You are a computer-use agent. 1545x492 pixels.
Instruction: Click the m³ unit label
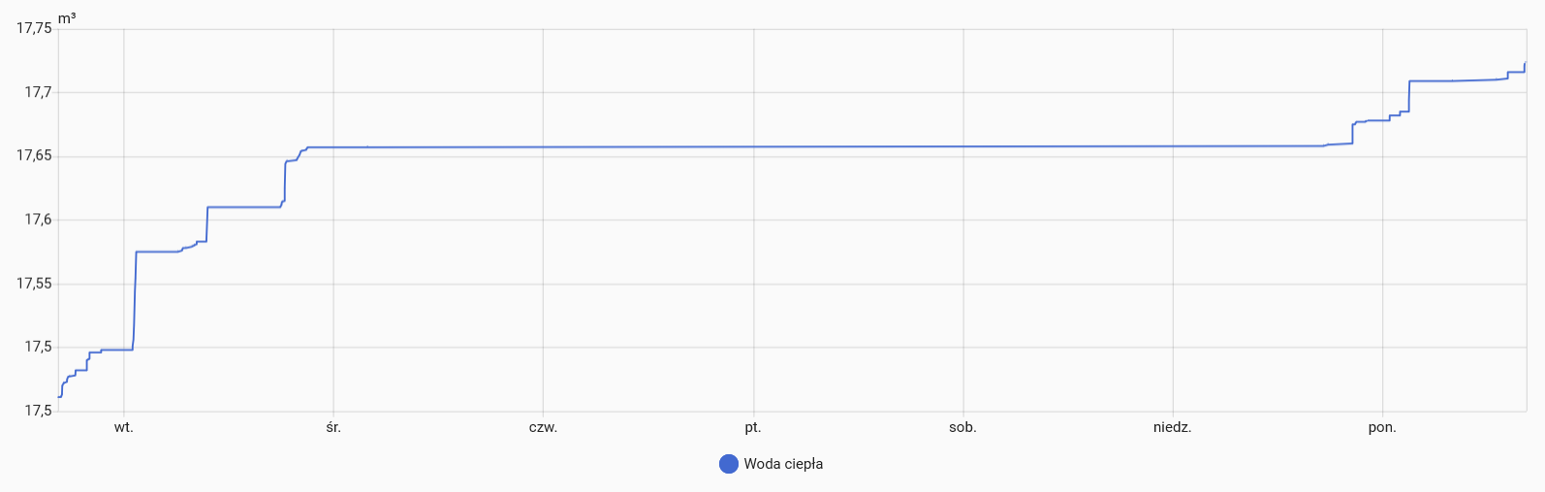pyautogui.click(x=67, y=17)
